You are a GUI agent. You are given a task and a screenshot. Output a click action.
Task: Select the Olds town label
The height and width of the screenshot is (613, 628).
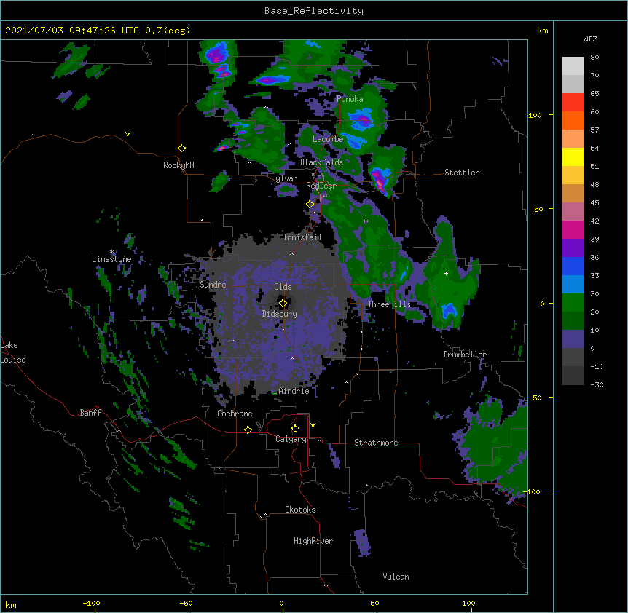(x=283, y=287)
